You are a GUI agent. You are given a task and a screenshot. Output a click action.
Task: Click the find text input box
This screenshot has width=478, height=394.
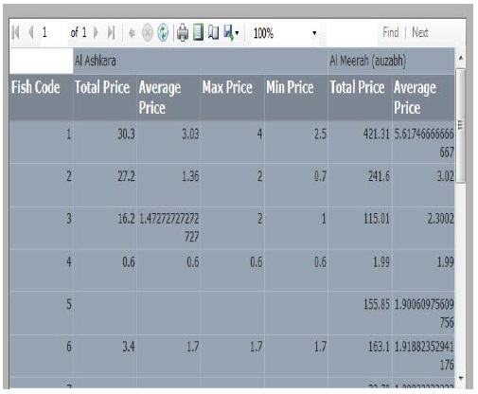352,32
